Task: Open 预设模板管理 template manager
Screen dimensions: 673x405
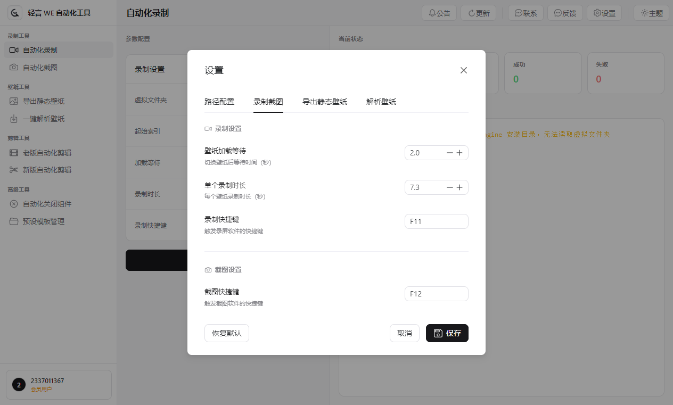Action: [x=45, y=221]
